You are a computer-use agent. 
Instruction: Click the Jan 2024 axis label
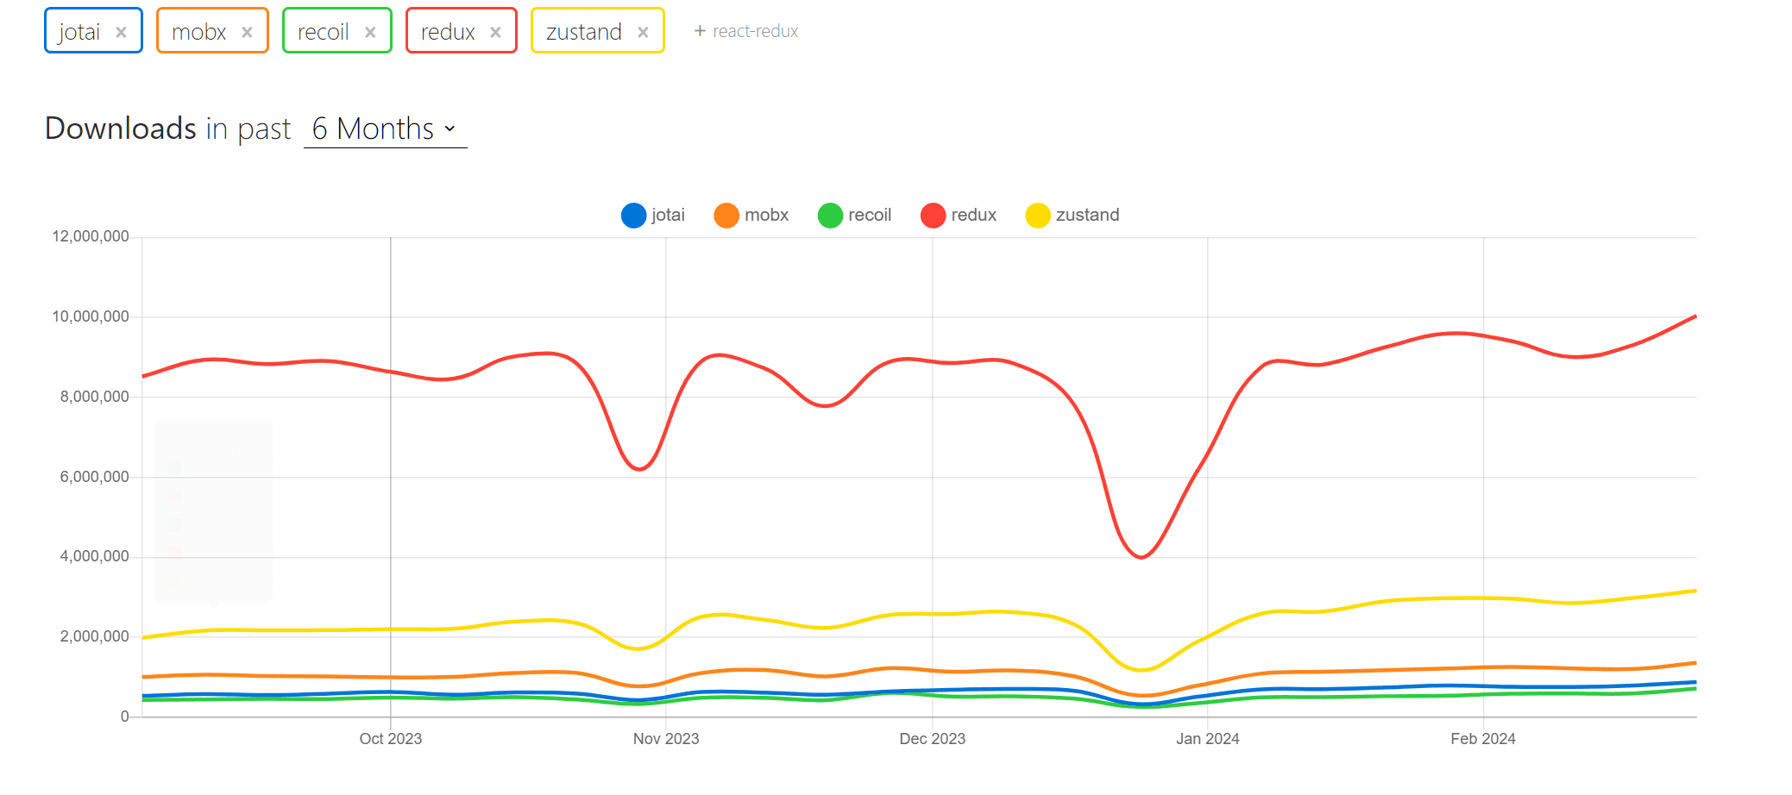(x=1207, y=739)
